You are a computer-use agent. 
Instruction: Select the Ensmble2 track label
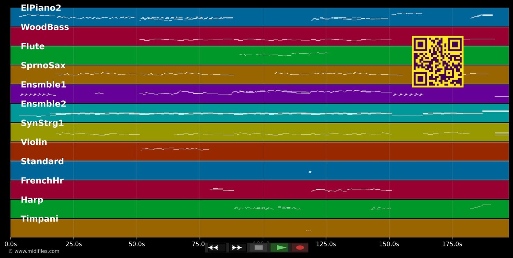point(43,104)
